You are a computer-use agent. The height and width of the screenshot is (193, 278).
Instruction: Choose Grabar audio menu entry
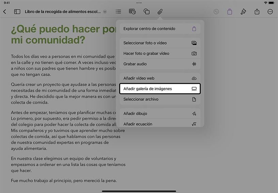point(160,64)
